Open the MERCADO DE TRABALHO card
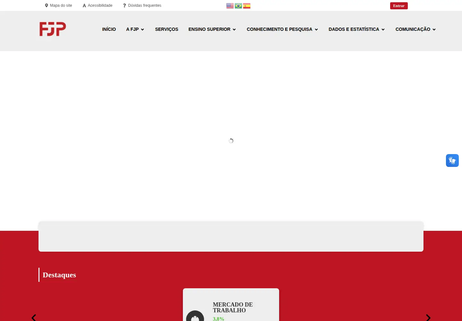The height and width of the screenshot is (321, 462). (231, 305)
